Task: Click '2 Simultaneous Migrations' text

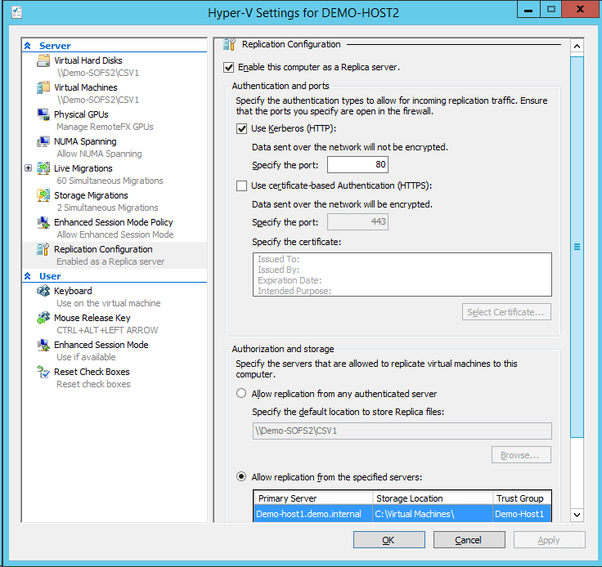Action: point(107,208)
